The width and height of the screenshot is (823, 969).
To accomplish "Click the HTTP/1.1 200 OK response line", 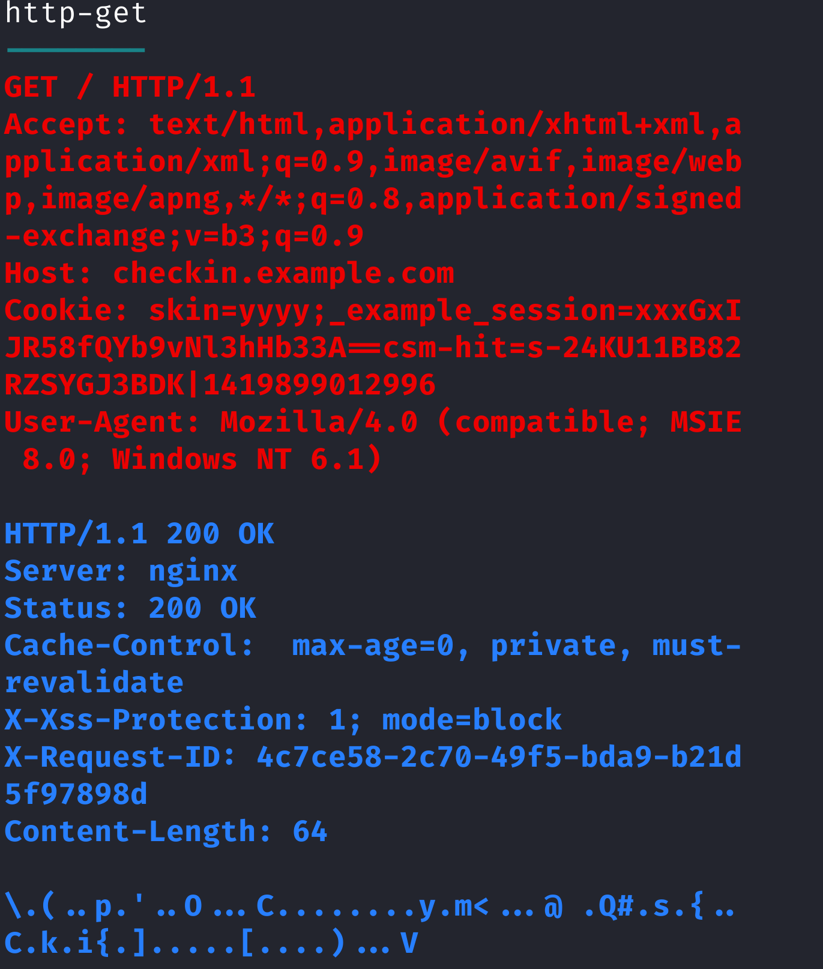I will [139, 534].
